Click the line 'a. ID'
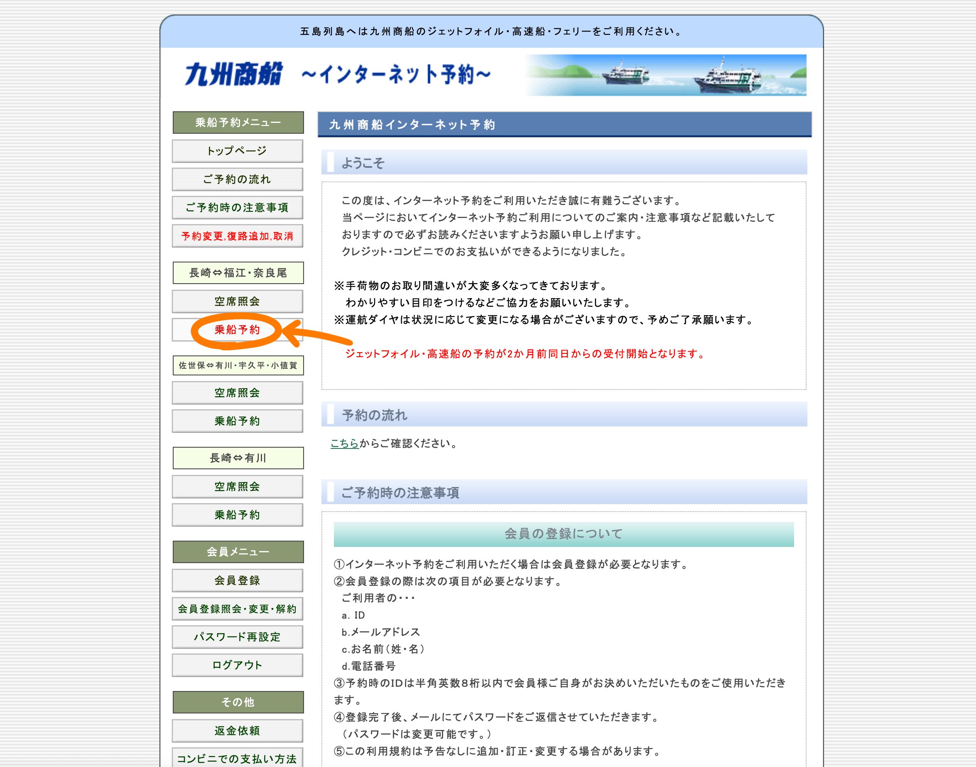Viewport: 976px width, 767px height. (x=353, y=616)
